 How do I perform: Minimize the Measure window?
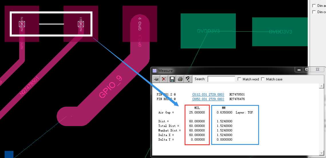tap(299, 70)
